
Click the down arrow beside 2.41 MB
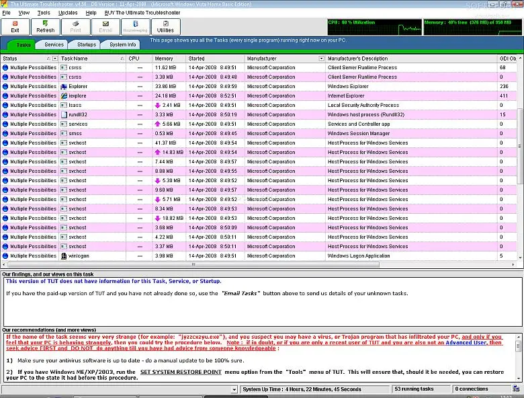tap(157, 105)
